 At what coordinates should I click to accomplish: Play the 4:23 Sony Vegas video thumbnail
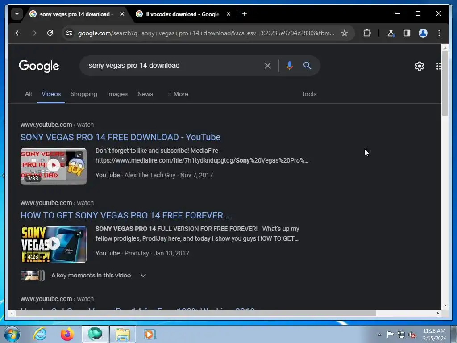[x=54, y=244]
